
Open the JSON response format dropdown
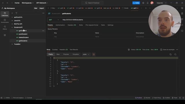click(x=86, y=54)
